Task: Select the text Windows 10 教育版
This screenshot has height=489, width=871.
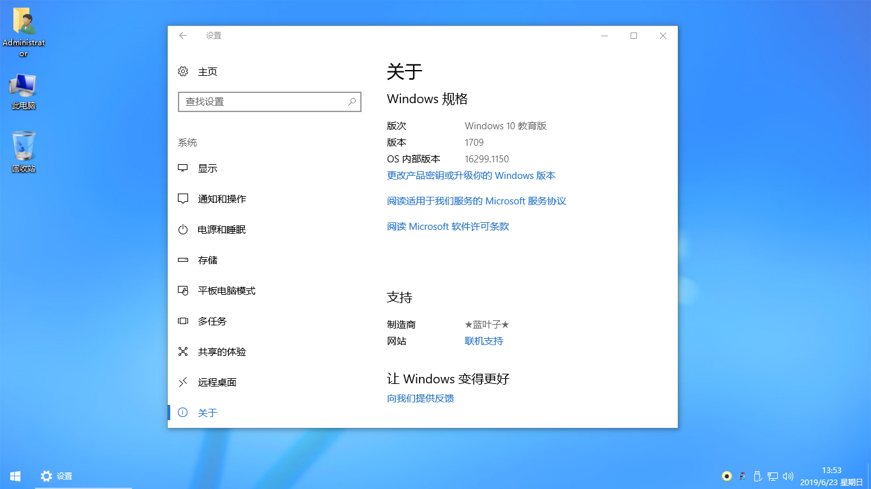Action: pyautogui.click(x=506, y=126)
